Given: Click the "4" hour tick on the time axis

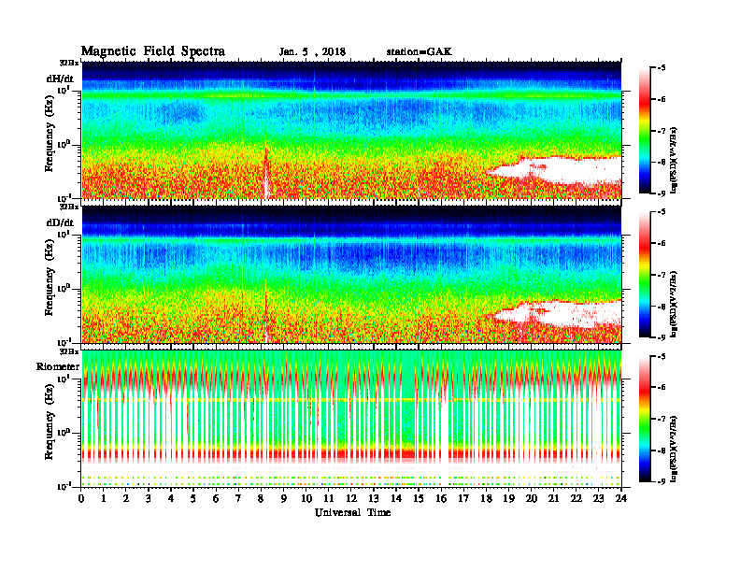Looking at the screenshot, I should 171,498.
